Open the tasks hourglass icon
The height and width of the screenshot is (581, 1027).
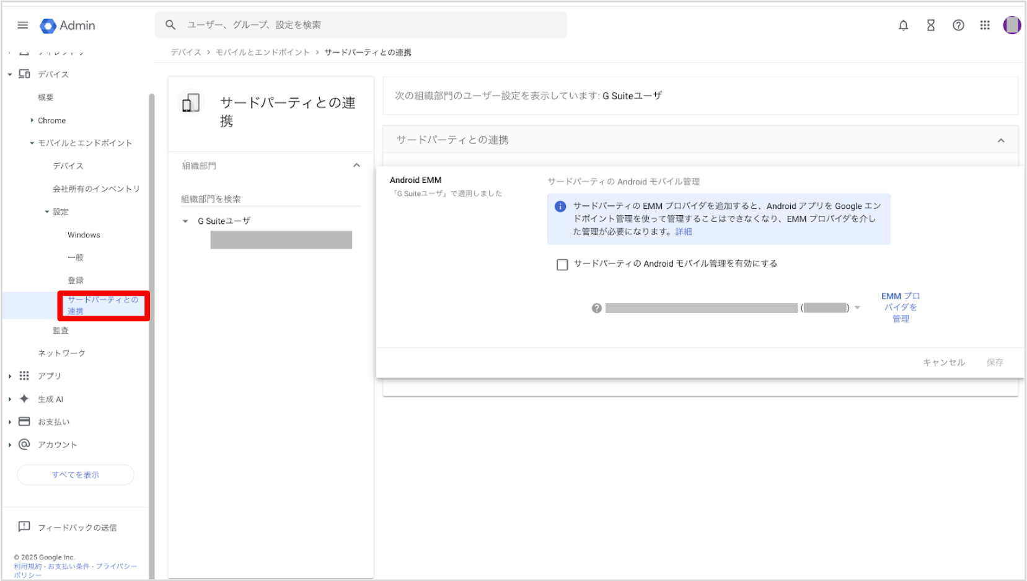930,25
